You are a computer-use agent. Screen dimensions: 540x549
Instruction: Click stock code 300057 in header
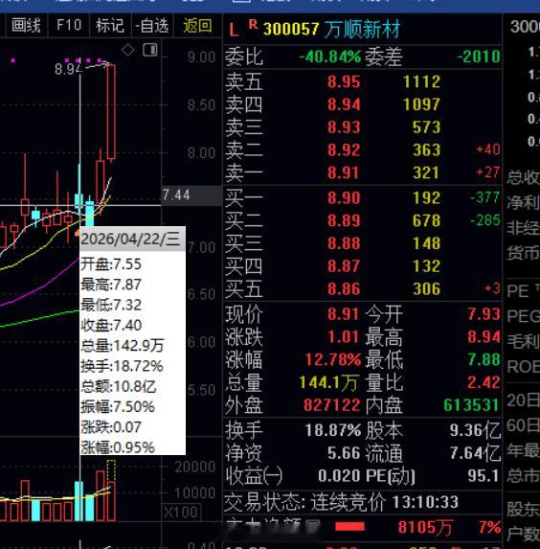coord(291,29)
